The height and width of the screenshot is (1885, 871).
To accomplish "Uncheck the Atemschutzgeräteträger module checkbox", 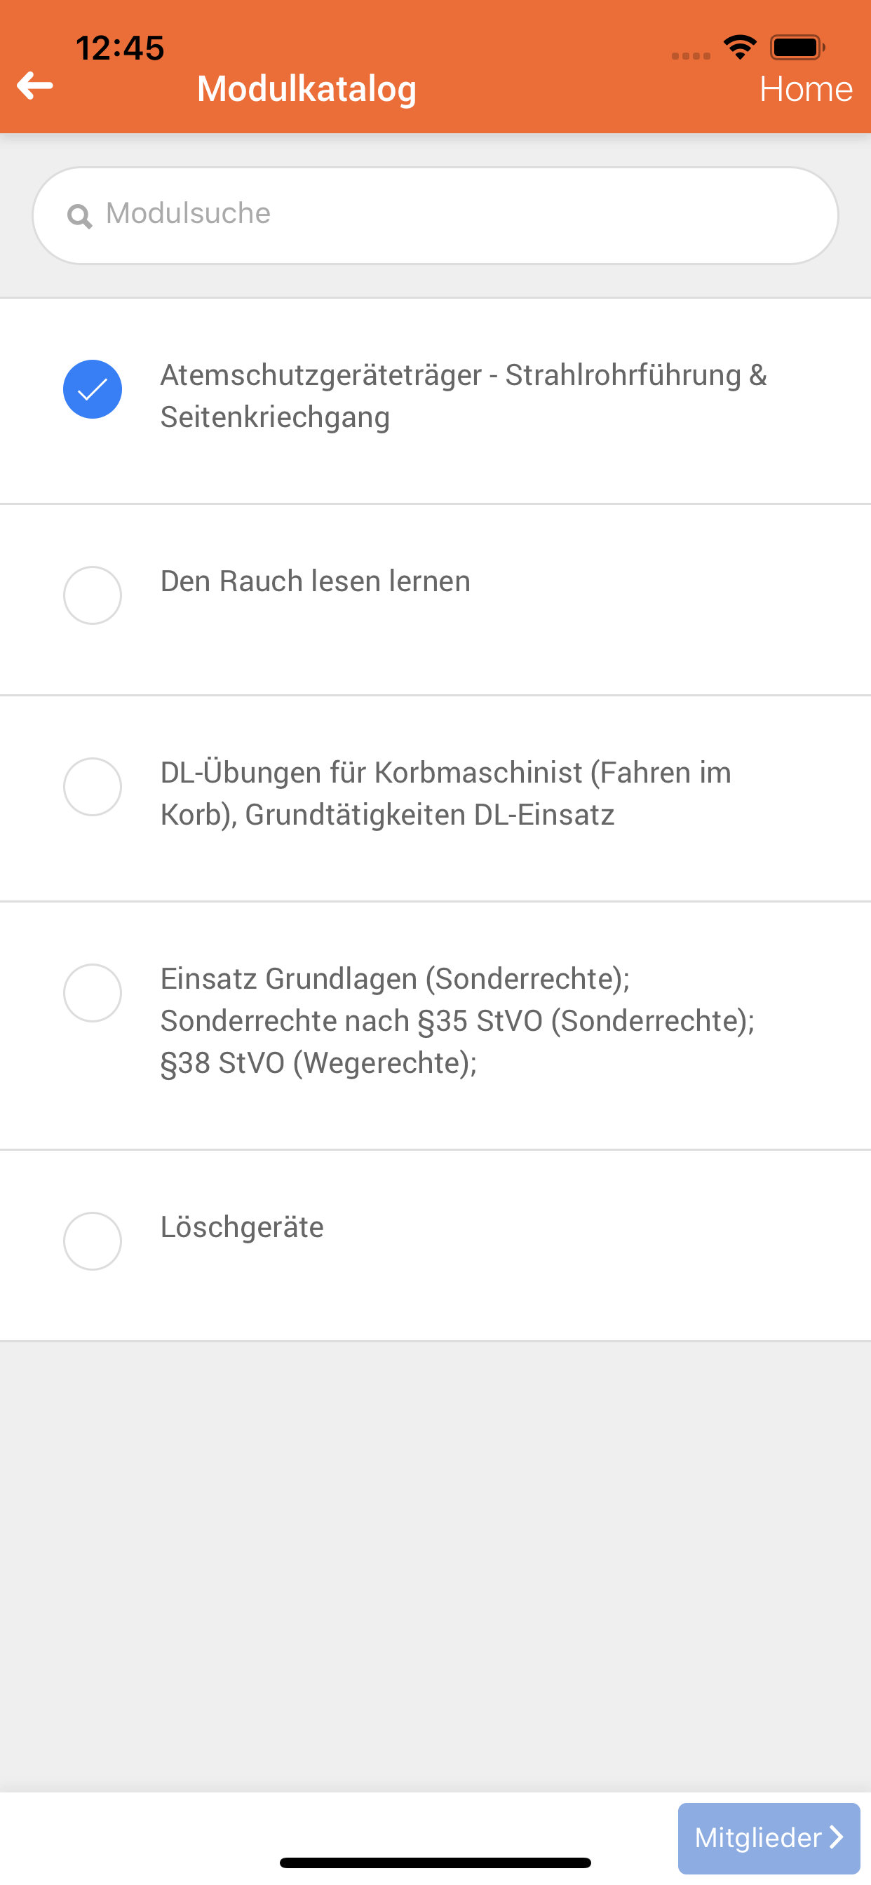I will (93, 389).
